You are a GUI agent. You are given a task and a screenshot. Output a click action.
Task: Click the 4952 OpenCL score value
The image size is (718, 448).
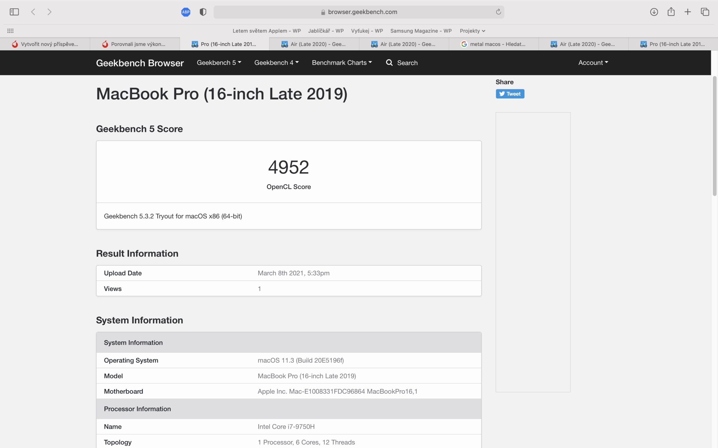coord(288,167)
